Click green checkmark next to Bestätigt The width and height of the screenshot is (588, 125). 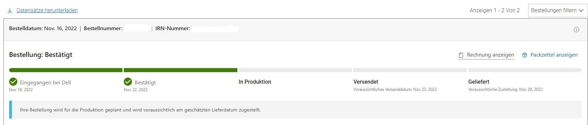click(128, 82)
